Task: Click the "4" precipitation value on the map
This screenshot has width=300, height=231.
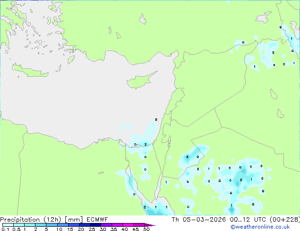Action: coord(187,157)
